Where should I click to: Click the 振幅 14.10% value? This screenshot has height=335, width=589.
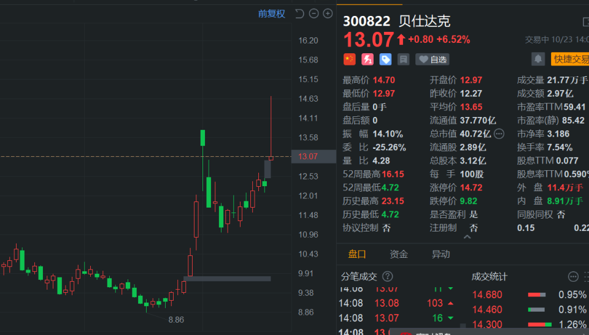point(388,134)
